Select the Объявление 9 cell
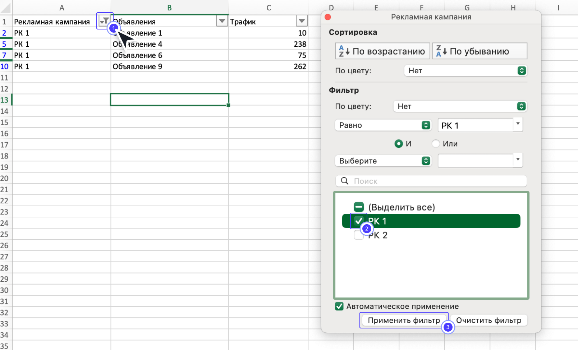Viewport: 578px width, 350px height. click(169, 66)
